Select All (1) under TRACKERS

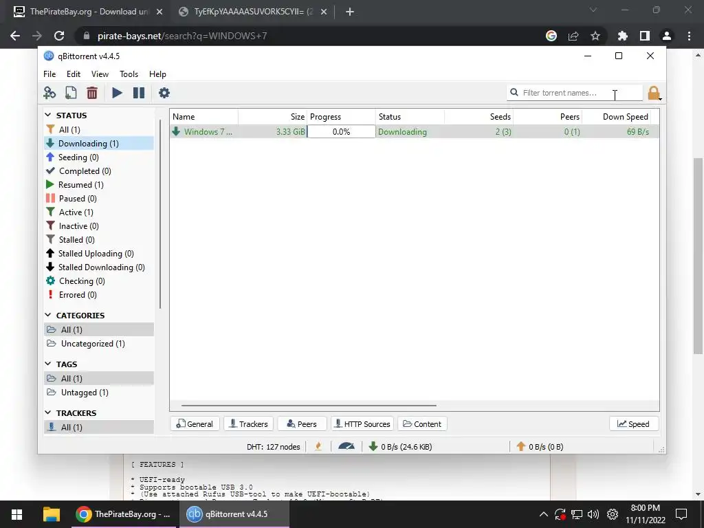(x=99, y=428)
